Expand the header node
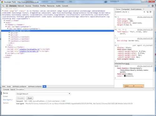Screen dimensions: 156x116 click(6, 25)
